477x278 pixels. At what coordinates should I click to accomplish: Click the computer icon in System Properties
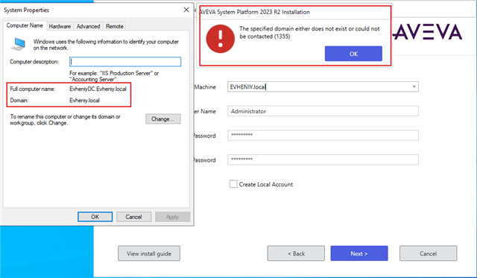[x=19, y=44]
